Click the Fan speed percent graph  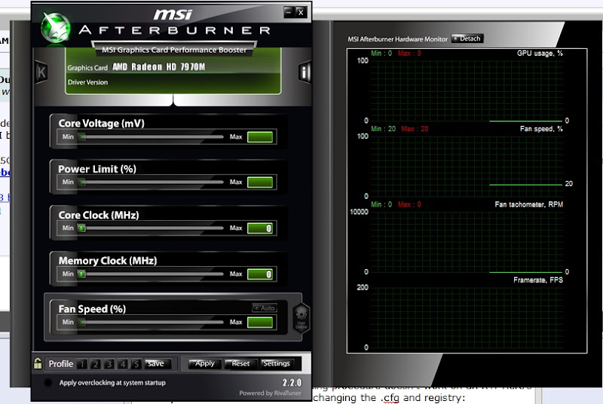pyautogui.click(x=467, y=166)
